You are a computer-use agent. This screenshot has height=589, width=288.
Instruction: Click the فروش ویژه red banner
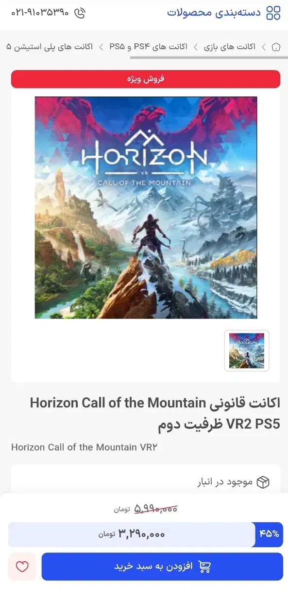pos(146,79)
